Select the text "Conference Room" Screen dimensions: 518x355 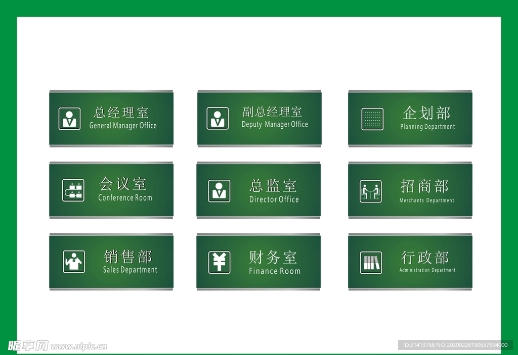(125, 197)
